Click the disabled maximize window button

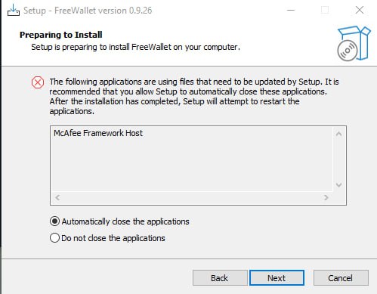tap(325, 10)
